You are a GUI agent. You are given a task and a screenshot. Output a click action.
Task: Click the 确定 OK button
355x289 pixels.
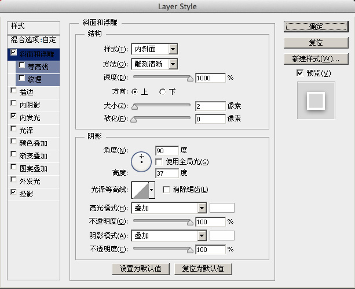(316, 27)
